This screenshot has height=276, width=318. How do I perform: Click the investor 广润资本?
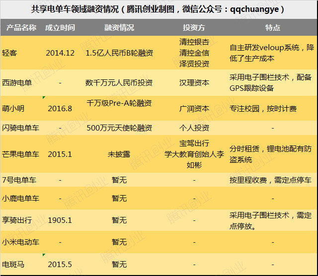pyautogui.click(x=194, y=109)
